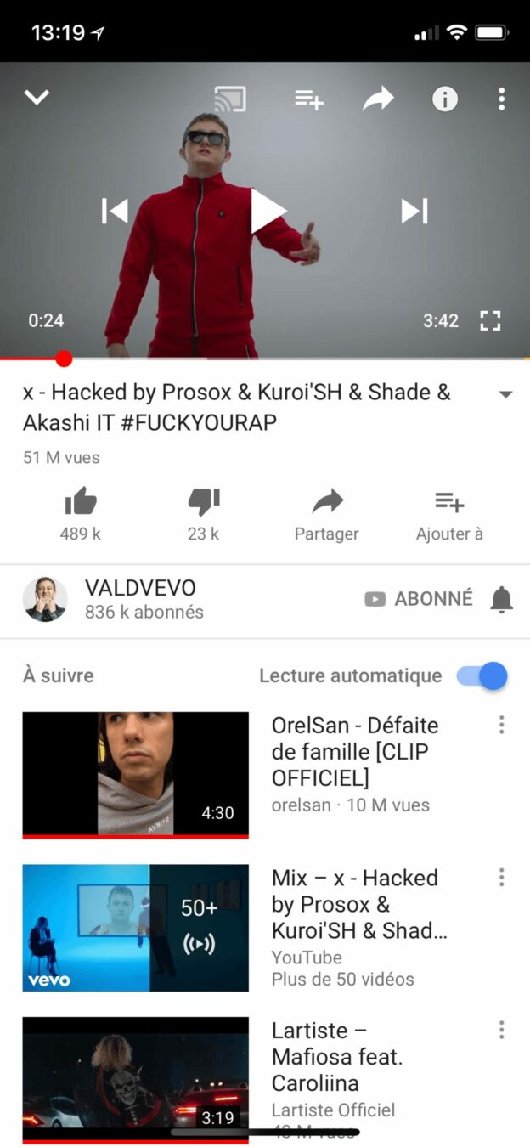
Task: Toggle the ABONNÉ subscription button
Action: click(x=419, y=599)
